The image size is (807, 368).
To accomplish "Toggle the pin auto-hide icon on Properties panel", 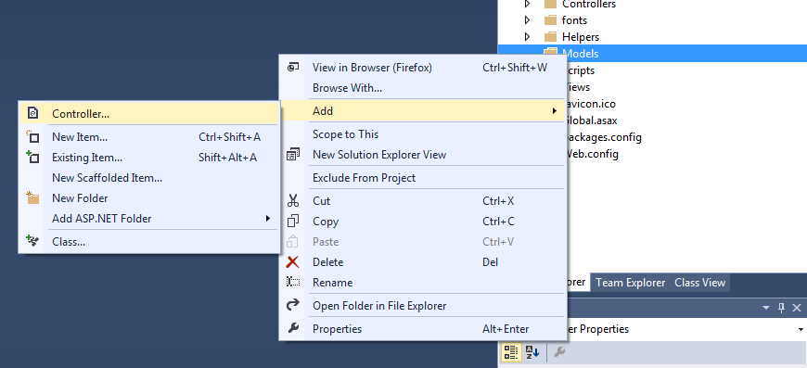I will pyautogui.click(x=781, y=308).
